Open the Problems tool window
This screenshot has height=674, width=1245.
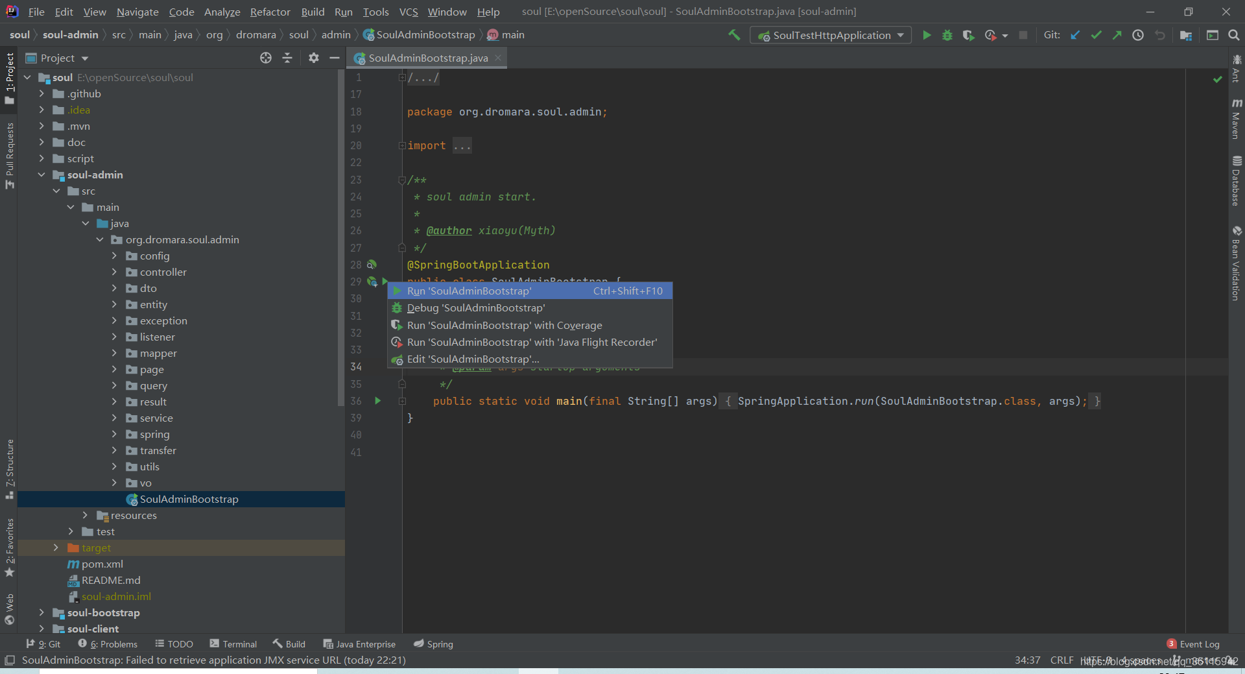pos(108,644)
